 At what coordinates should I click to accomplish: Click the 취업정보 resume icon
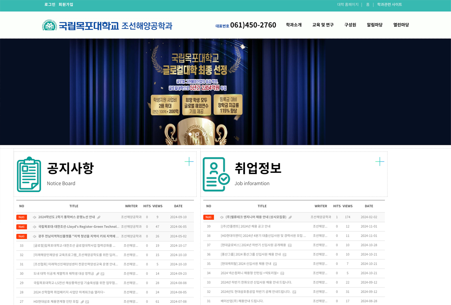[216, 174]
